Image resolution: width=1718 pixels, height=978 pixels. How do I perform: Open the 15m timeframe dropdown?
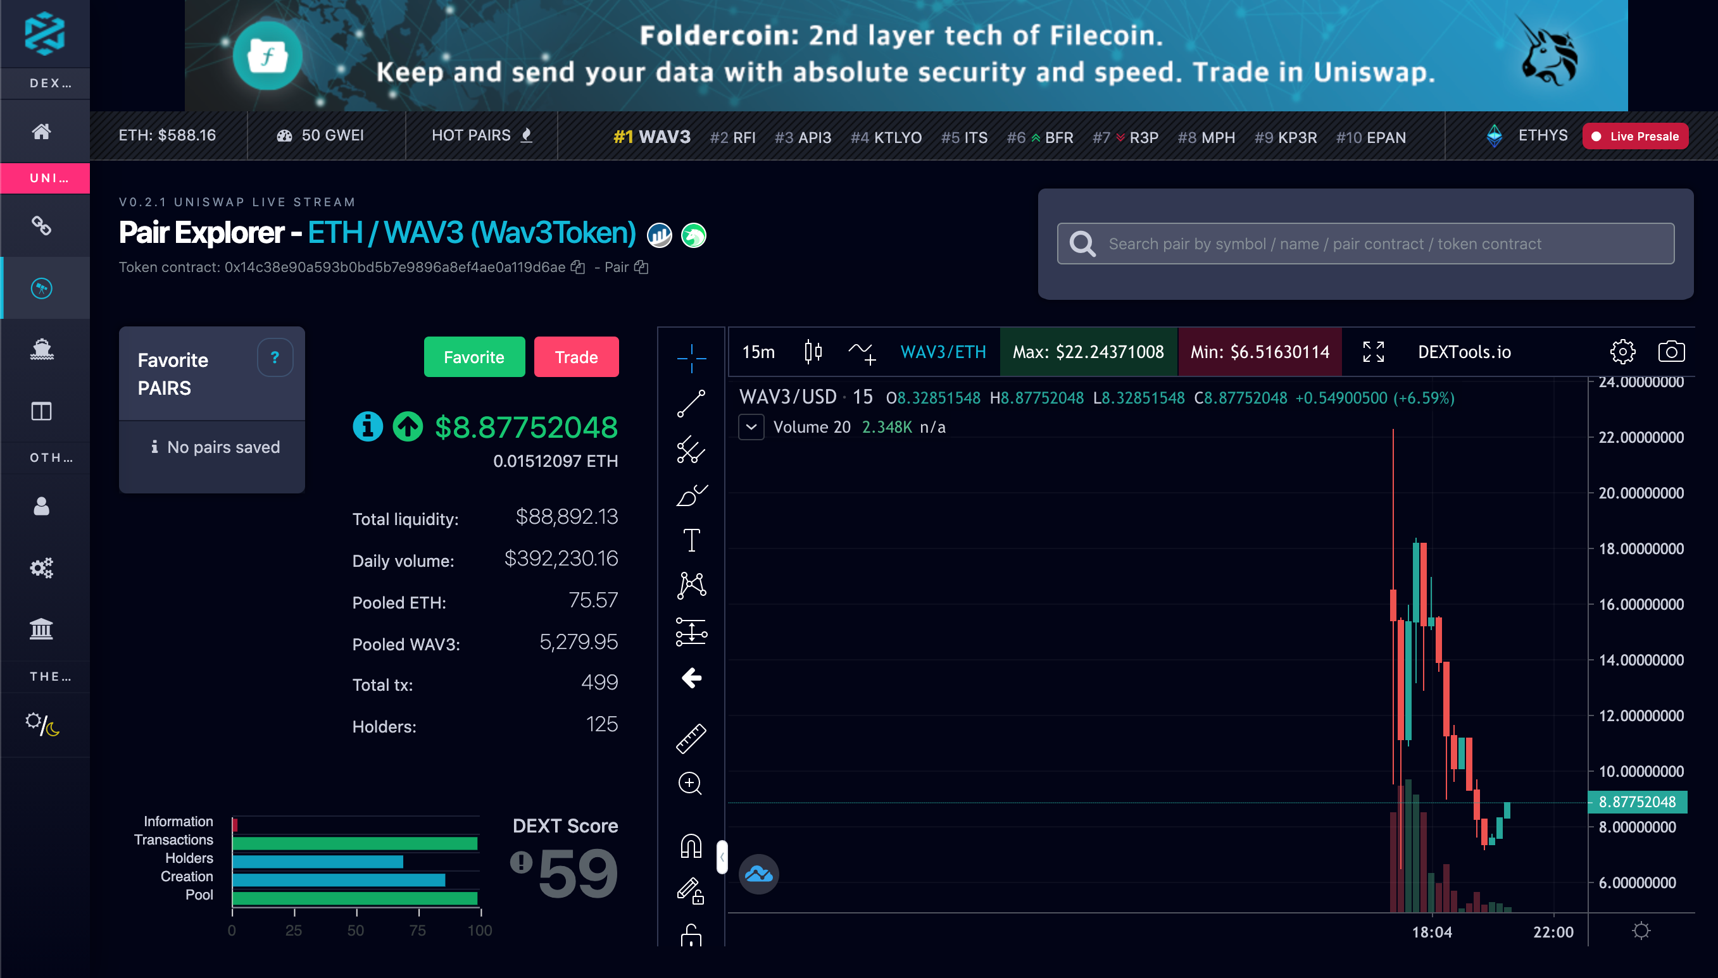(x=758, y=351)
